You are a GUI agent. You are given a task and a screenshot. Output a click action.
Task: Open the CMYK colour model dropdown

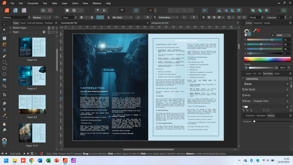click(282, 35)
